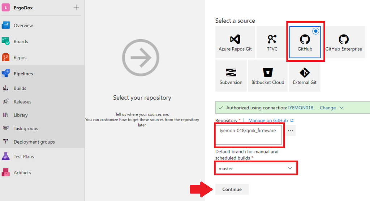Screen dimensions: 370x201
Task: Click the IYEMON018 connection link
Action: tap(301, 108)
